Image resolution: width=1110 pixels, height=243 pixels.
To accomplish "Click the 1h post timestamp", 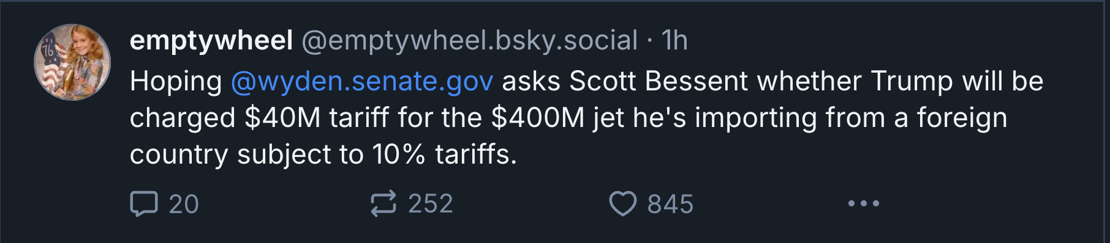I will coord(674,41).
